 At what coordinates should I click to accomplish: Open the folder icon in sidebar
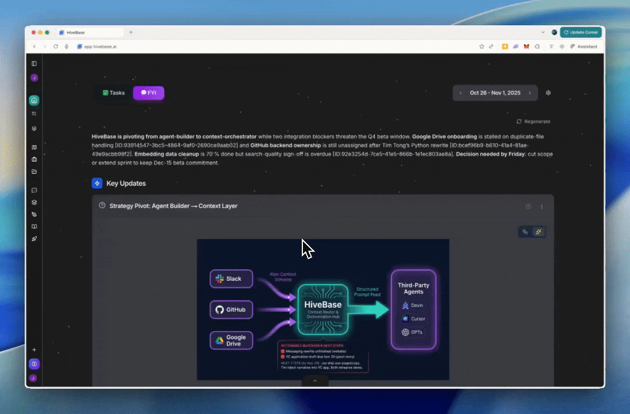34,171
